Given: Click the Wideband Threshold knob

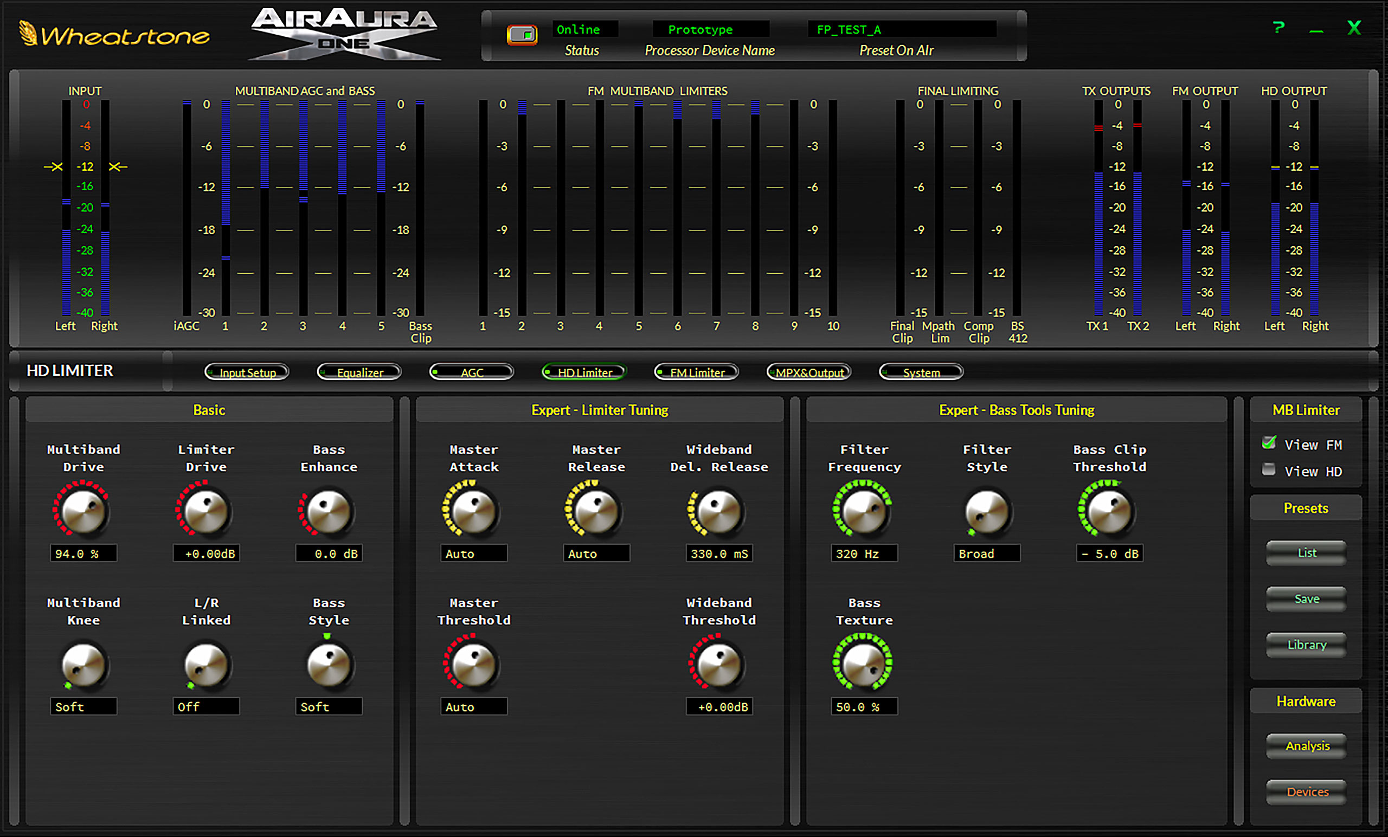Looking at the screenshot, I should (x=719, y=664).
